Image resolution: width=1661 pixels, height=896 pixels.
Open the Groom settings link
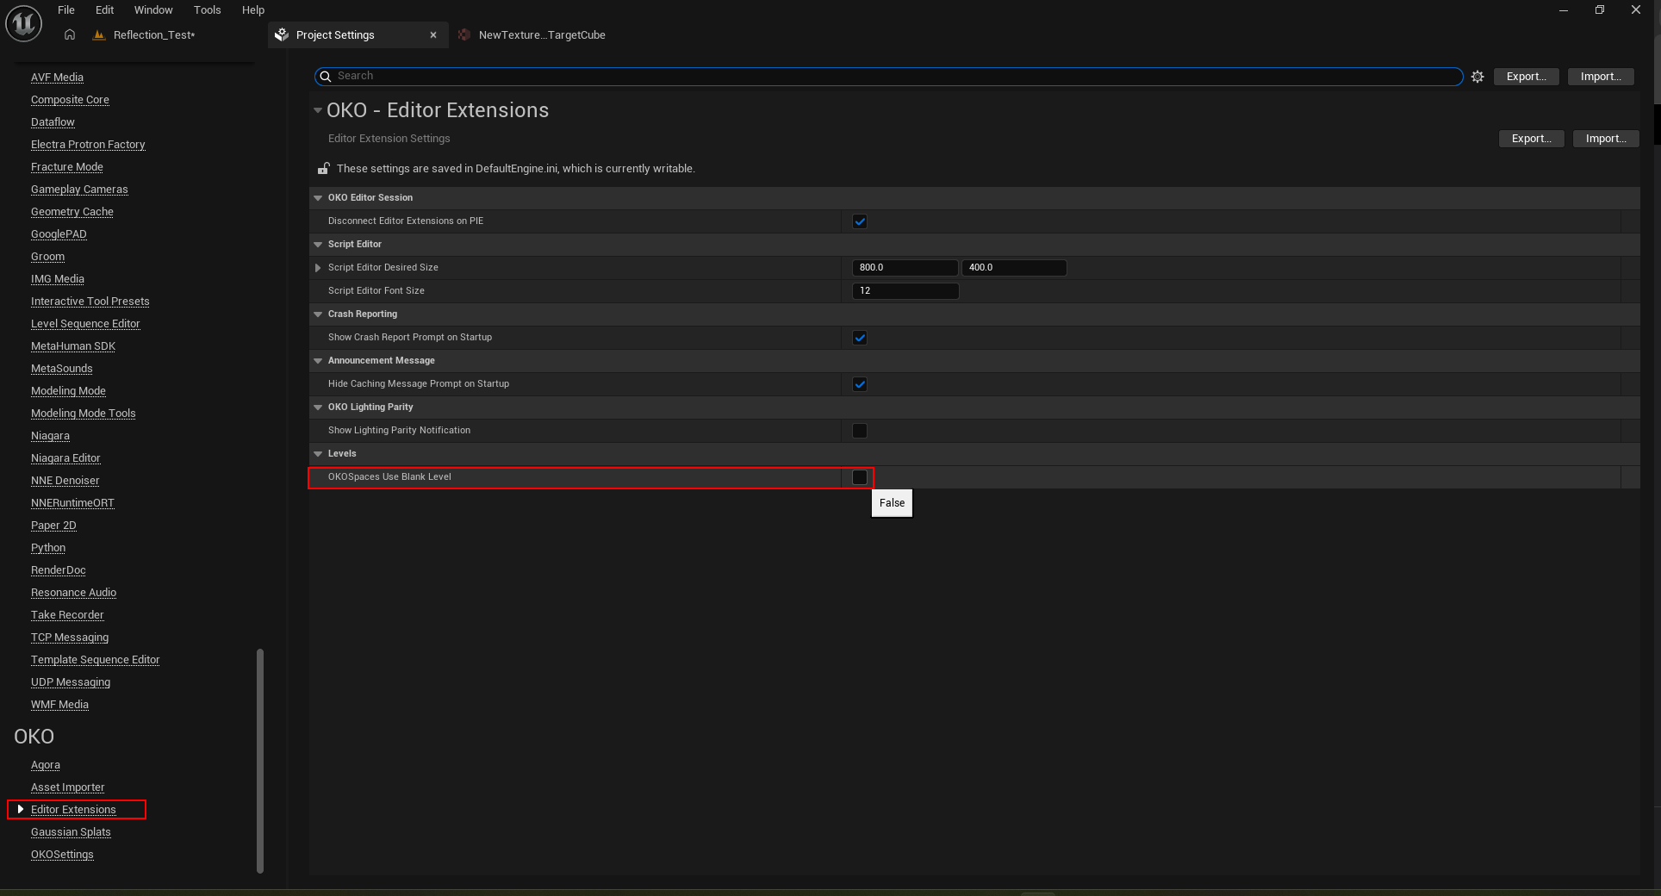(47, 257)
